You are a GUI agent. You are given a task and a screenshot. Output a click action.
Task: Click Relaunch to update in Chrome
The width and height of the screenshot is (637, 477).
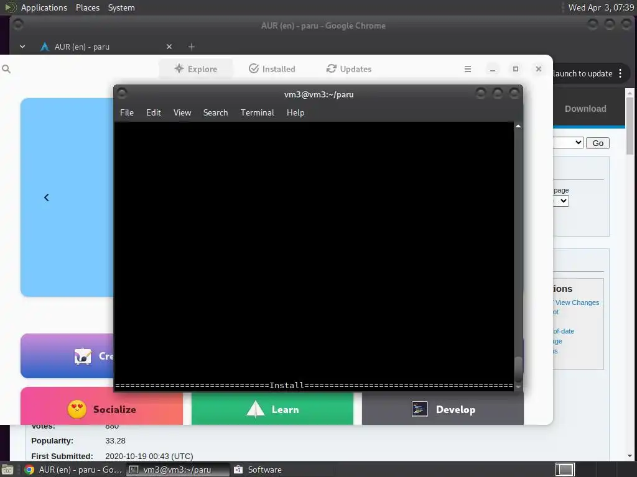click(582, 73)
